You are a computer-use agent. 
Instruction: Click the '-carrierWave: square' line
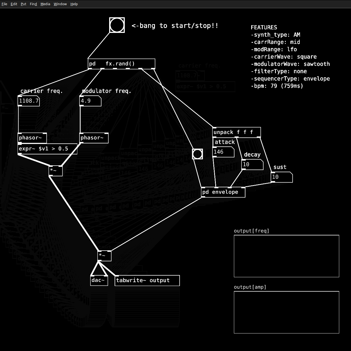[x=284, y=57]
